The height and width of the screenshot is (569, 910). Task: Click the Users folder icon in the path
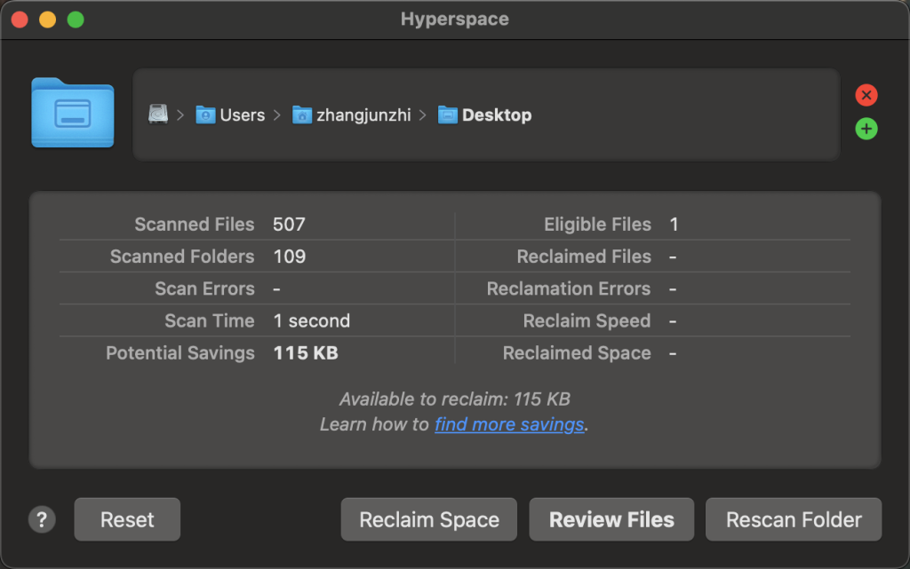[x=206, y=115]
